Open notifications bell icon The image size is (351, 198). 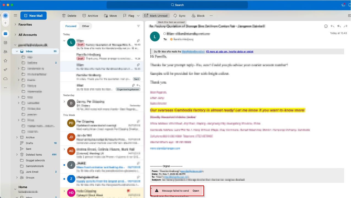pos(349,5)
